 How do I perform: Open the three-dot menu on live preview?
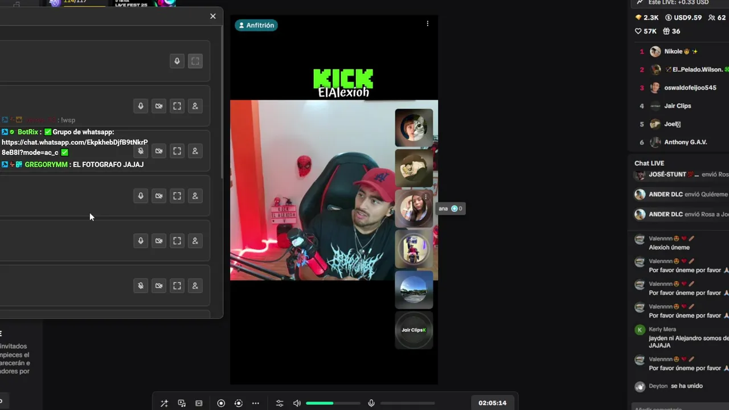coord(428,24)
